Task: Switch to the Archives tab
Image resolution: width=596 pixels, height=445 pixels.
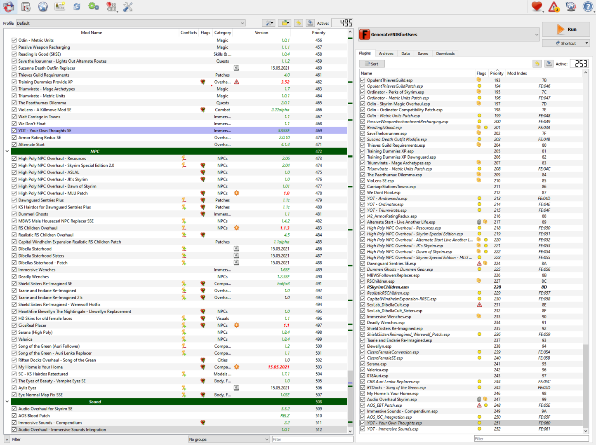Action: tap(386, 54)
